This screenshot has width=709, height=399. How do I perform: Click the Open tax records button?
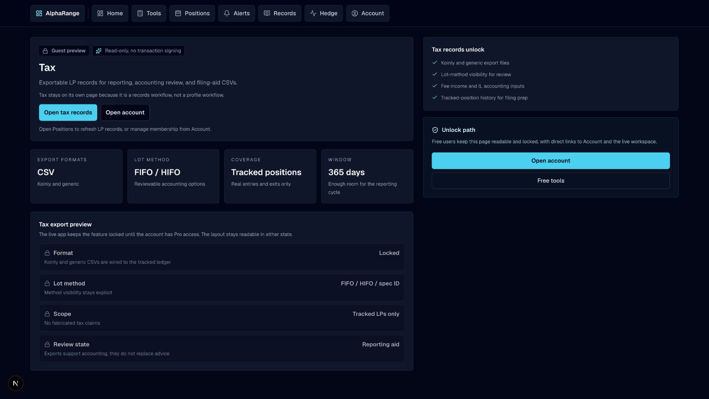tap(68, 113)
